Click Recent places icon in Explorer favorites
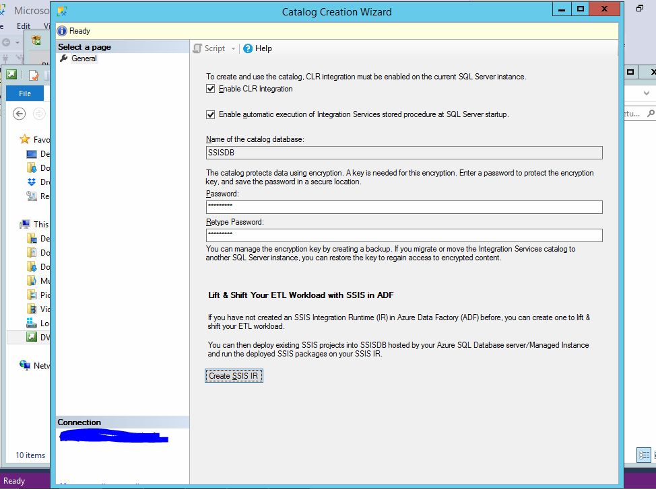Screen dimensions: 656x489 (32, 196)
